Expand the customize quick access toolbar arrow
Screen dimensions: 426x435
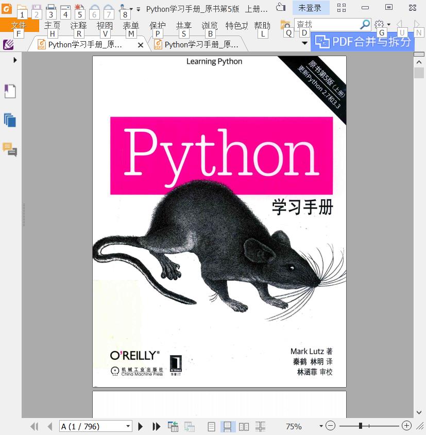tap(138, 9)
